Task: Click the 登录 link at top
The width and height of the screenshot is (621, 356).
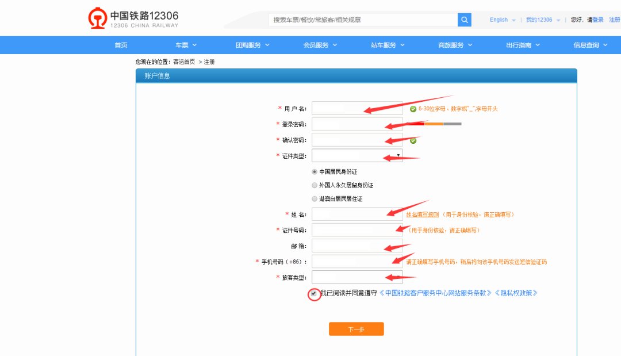Action: pos(598,20)
